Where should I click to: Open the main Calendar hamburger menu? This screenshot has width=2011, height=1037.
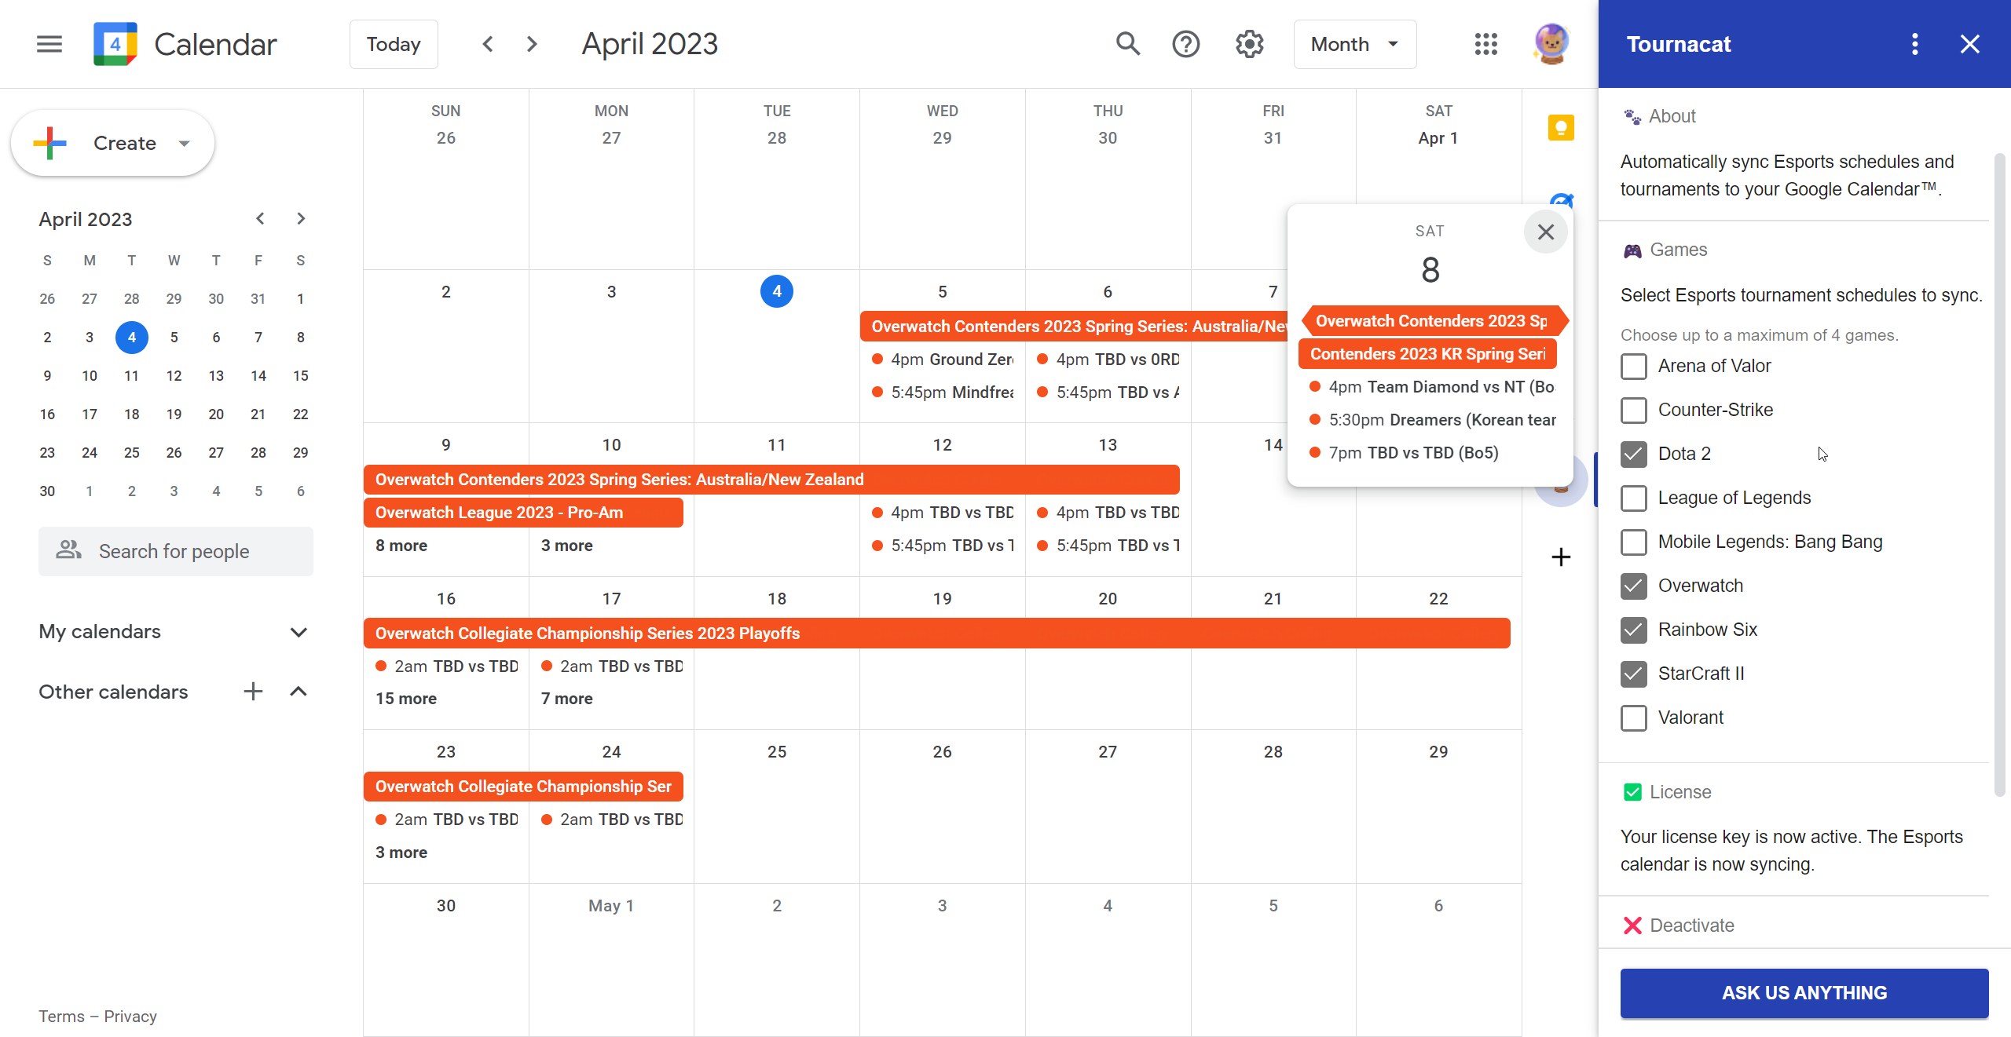(x=48, y=44)
